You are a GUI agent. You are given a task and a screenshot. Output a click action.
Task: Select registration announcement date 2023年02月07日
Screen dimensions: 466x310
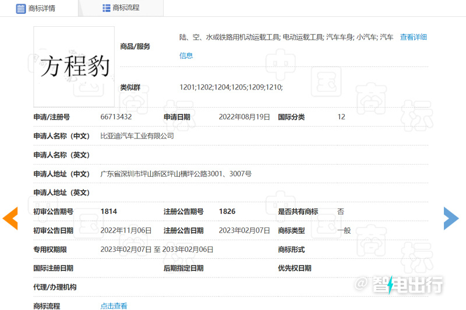tap(244, 230)
